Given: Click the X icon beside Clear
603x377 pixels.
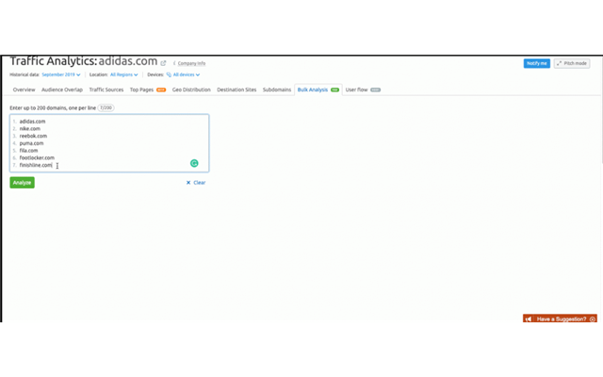Looking at the screenshot, I should click(188, 183).
